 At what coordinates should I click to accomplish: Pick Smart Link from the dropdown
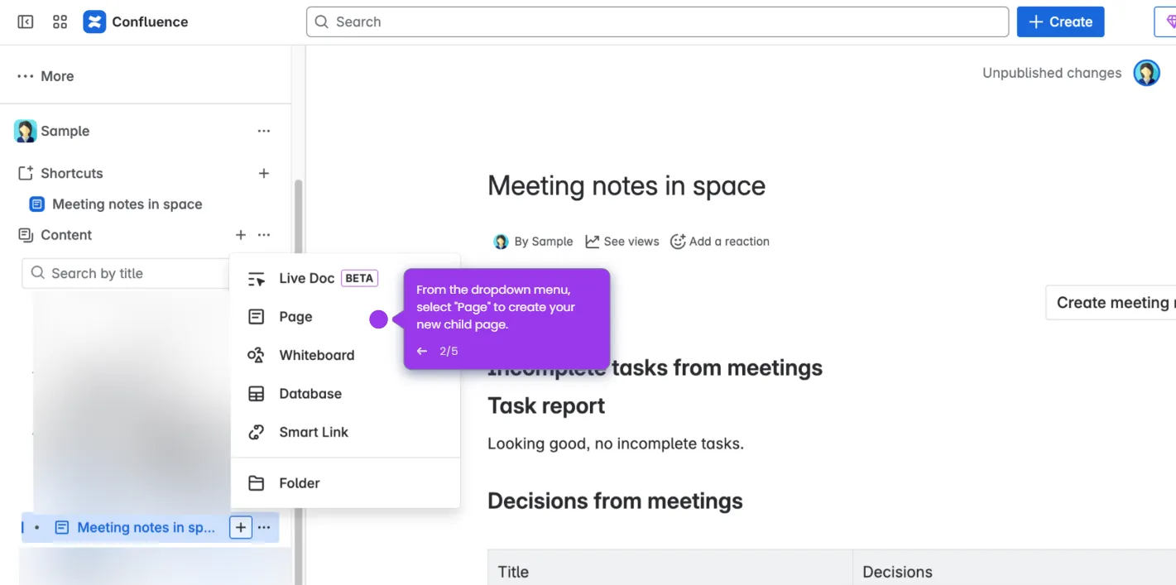coord(345,432)
